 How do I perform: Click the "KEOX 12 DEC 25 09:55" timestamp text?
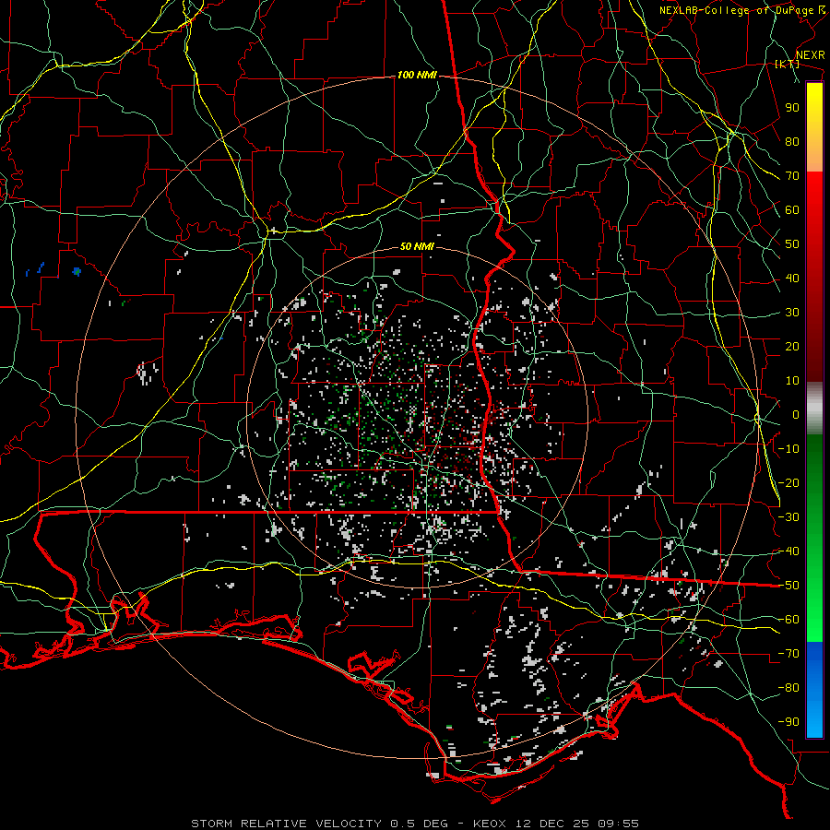click(556, 824)
